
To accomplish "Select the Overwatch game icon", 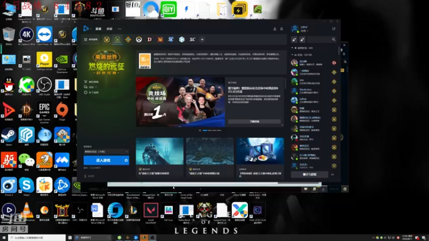I will [139, 39].
